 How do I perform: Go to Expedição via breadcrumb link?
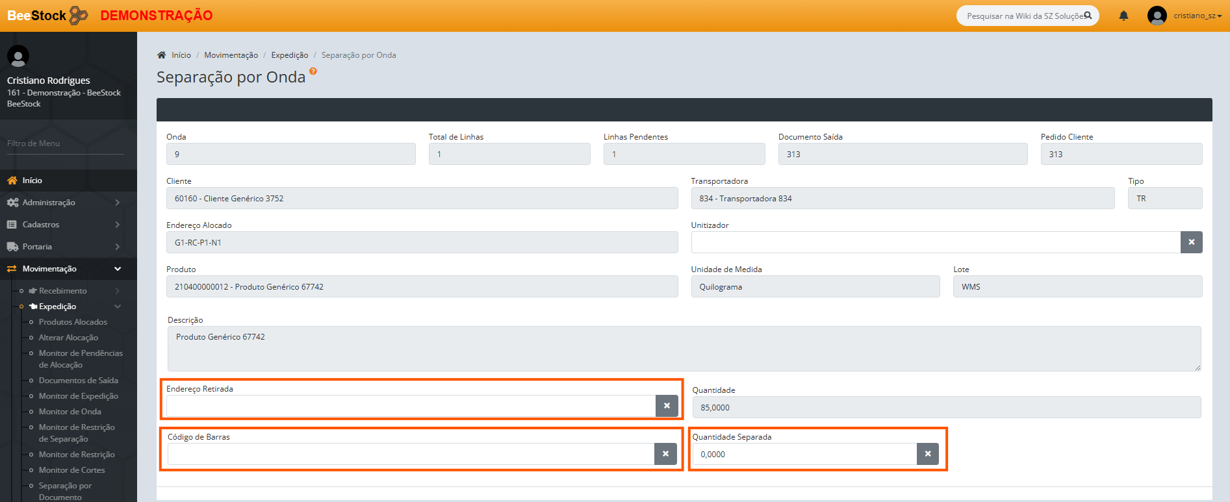point(289,55)
